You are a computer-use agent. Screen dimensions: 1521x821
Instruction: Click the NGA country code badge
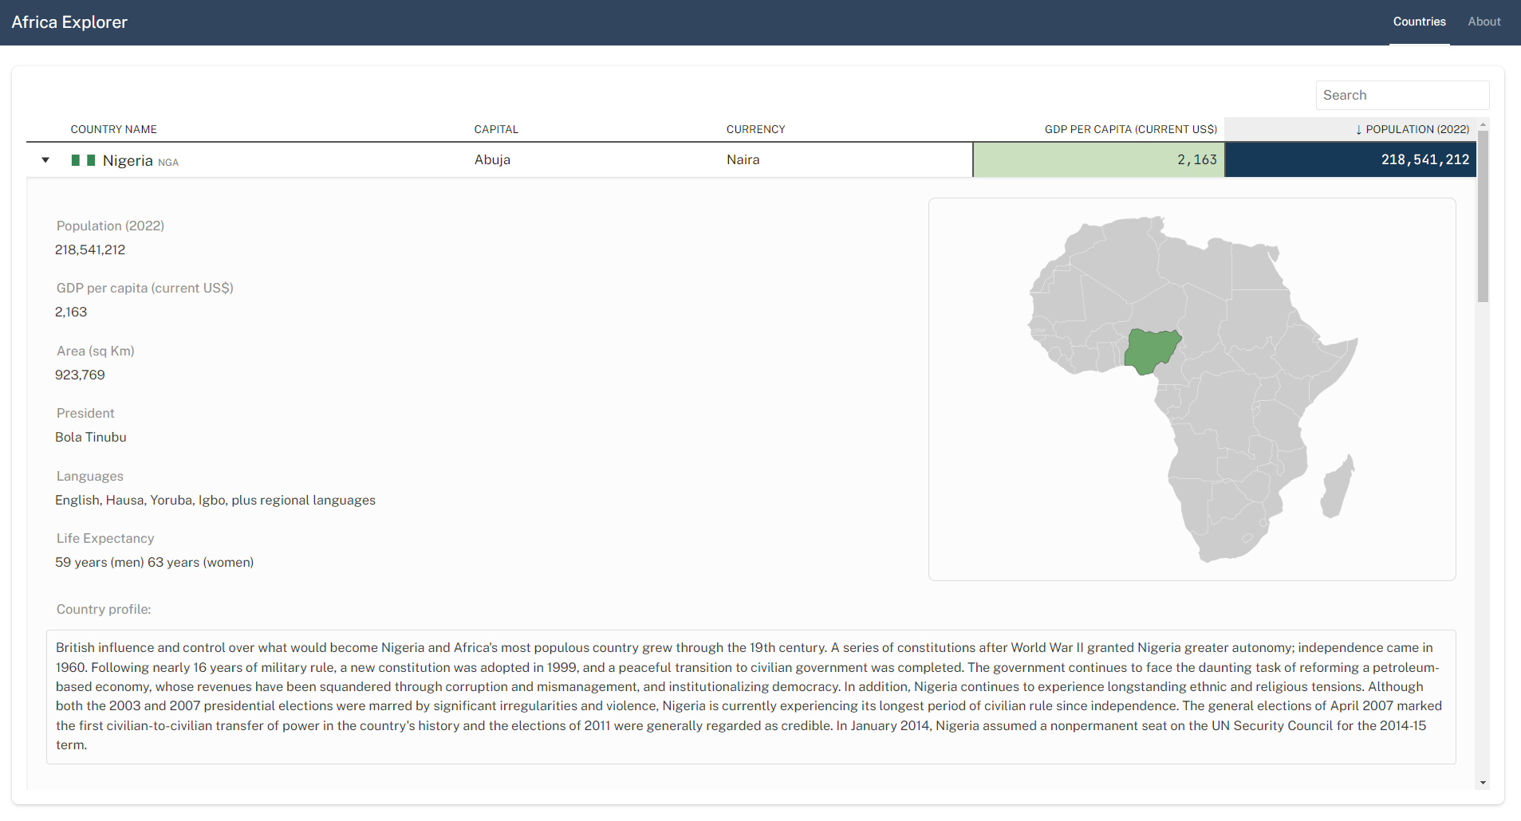click(168, 161)
